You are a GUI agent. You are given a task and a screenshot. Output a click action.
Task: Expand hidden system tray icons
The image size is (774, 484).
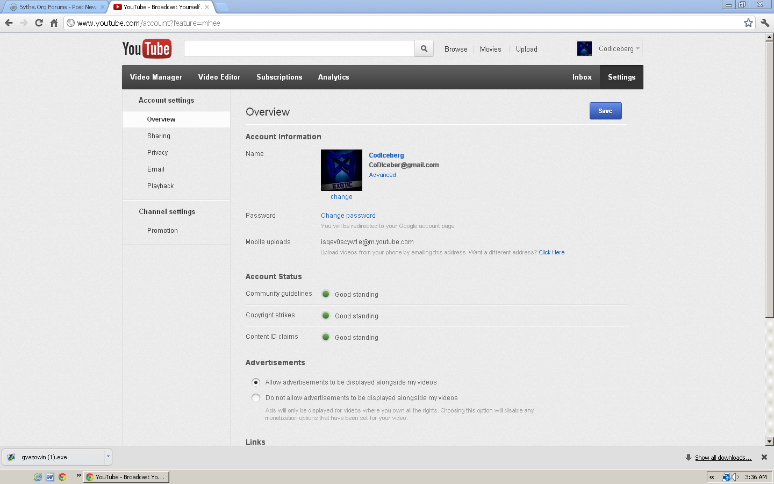coord(712,477)
